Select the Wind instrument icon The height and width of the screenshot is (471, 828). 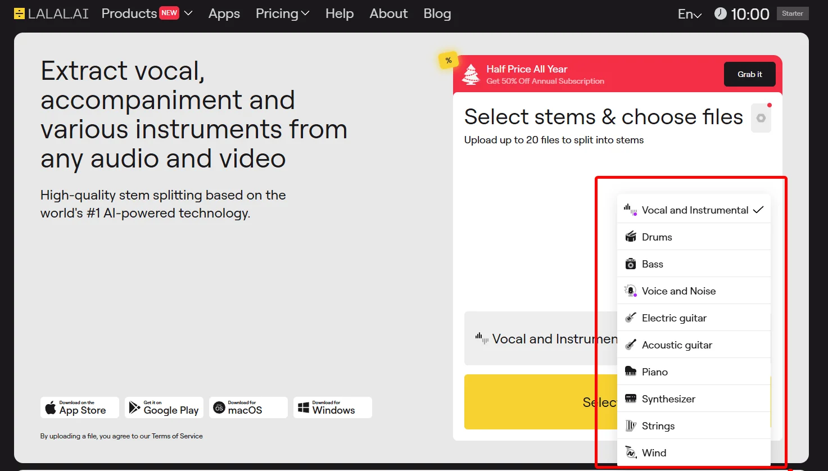point(631,452)
